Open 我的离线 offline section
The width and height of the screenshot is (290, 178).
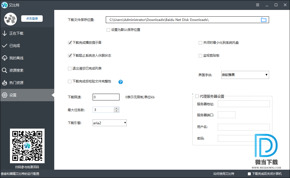(x=27, y=58)
